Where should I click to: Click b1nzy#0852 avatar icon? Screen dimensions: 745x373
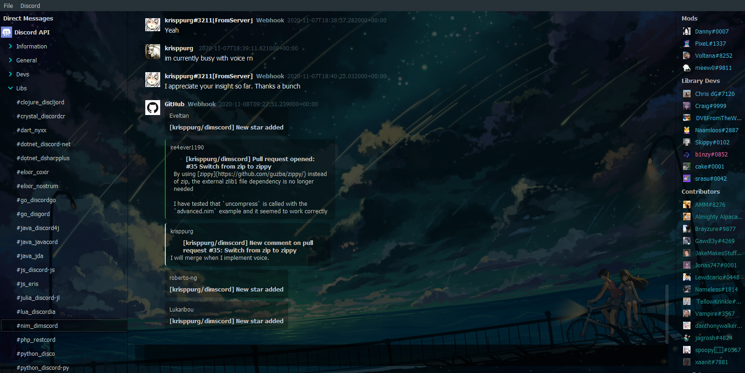(687, 154)
